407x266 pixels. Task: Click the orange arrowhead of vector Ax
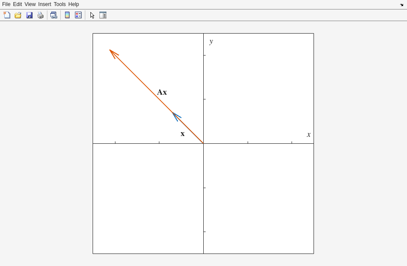(113, 53)
